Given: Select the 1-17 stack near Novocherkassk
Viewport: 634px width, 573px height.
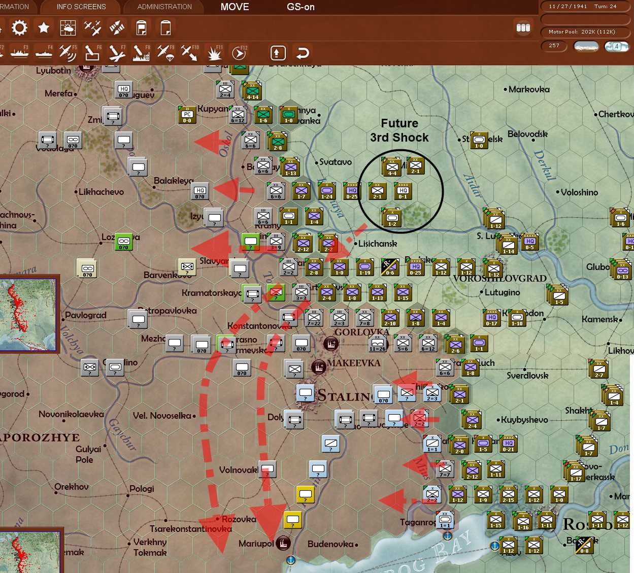Looking at the screenshot, I should pyautogui.click(x=575, y=472).
